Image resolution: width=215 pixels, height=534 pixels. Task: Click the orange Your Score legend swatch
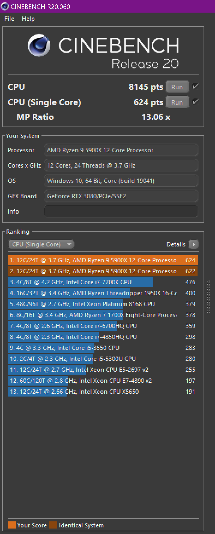[x=12, y=525]
